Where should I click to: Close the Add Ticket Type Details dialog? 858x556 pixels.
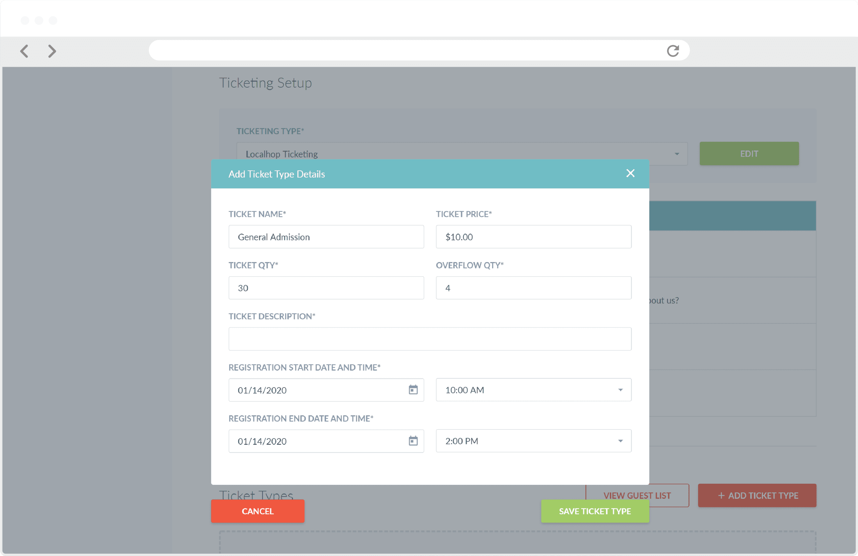tap(630, 173)
